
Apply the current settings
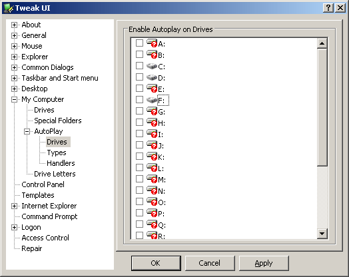click(x=264, y=263)
